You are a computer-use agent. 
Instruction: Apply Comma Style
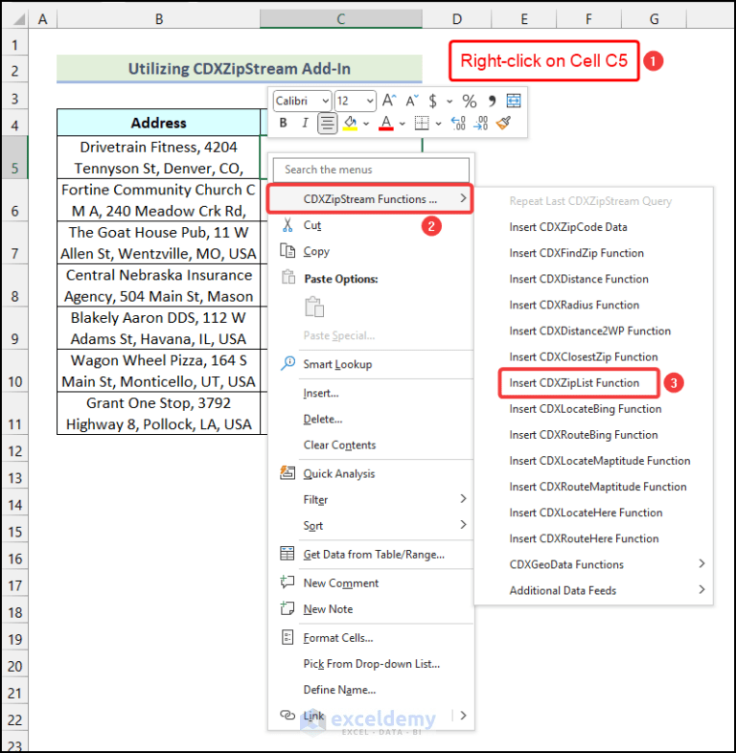point(492,101)
